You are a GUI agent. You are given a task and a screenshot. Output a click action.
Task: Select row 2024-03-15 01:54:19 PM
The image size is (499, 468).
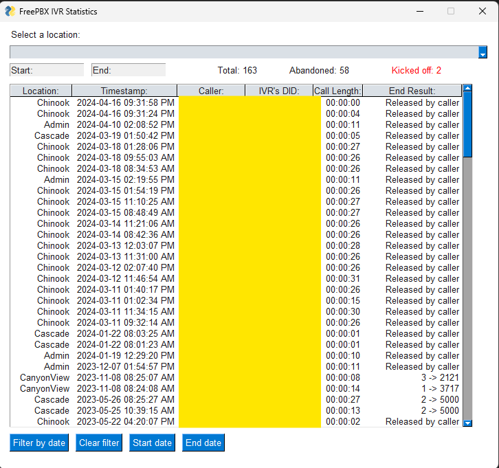[236, 190]
